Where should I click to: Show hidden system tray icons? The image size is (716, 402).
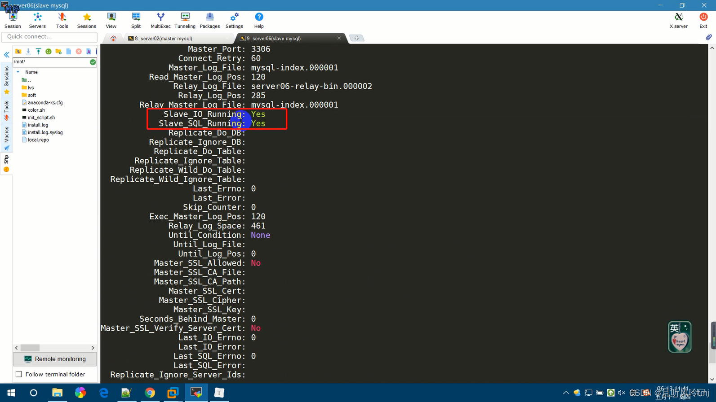[x=566, y=393]
